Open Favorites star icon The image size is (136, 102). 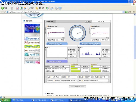pos(37,8)
